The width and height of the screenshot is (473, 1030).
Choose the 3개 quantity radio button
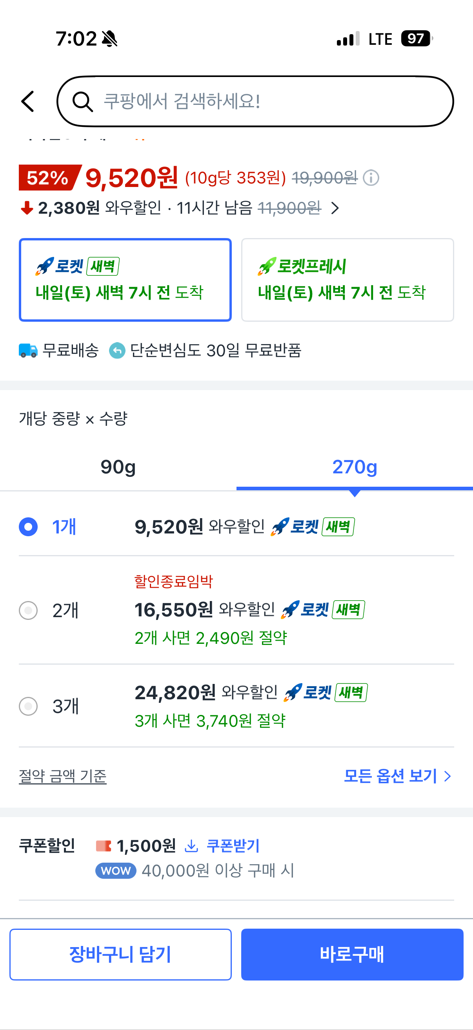point(28,706)
